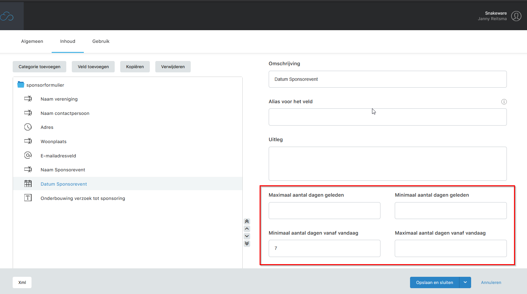Screen dimensions: 527x294
Task: Click the Verwijderen button
Action: (x=173, y=67)
